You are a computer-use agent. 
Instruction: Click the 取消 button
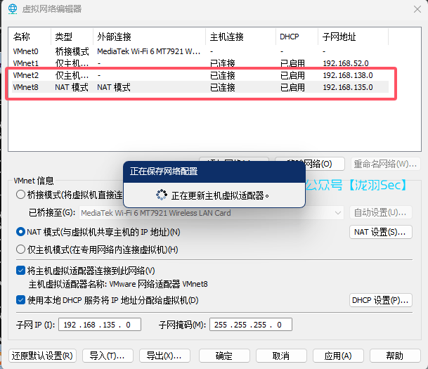click(281, 356)
